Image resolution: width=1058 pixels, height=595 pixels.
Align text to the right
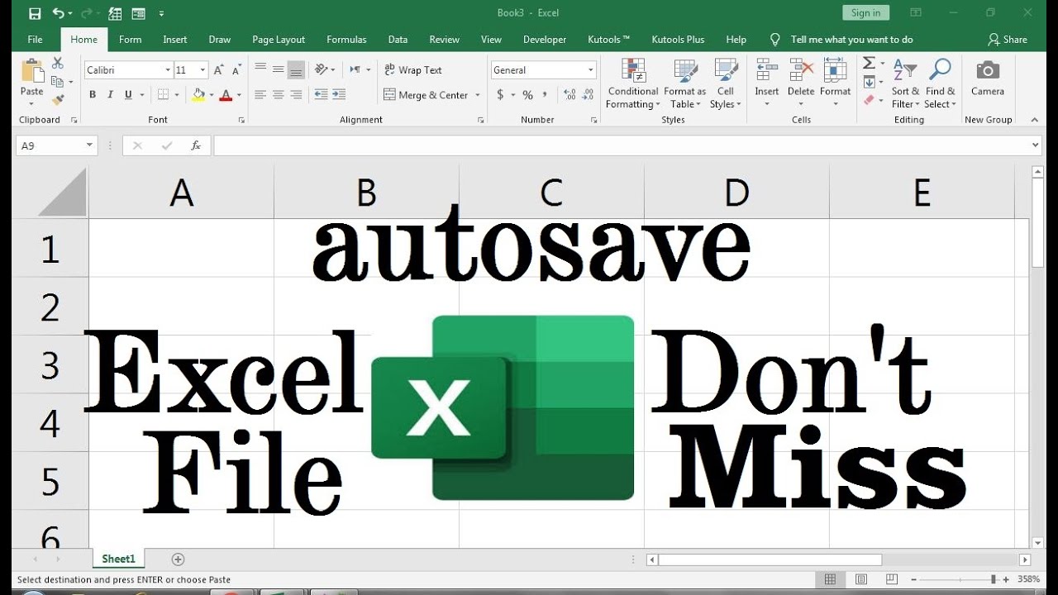click(x=297, y=95)
